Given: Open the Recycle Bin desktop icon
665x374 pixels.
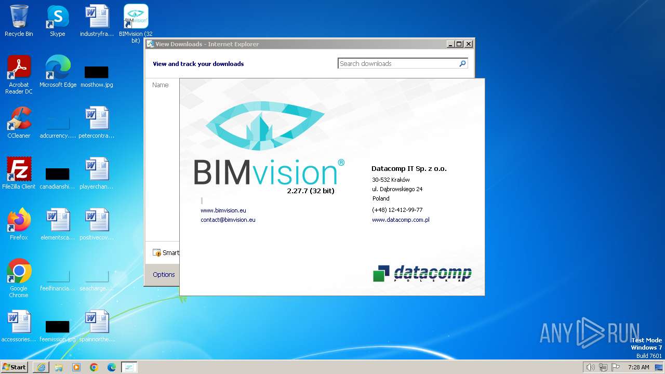Looking at the screenshot, I should pyautogui.click(x=19, y=21).
